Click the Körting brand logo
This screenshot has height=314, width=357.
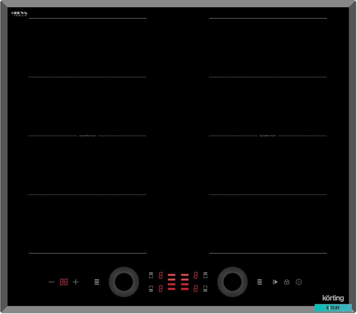tap(333, 298)
